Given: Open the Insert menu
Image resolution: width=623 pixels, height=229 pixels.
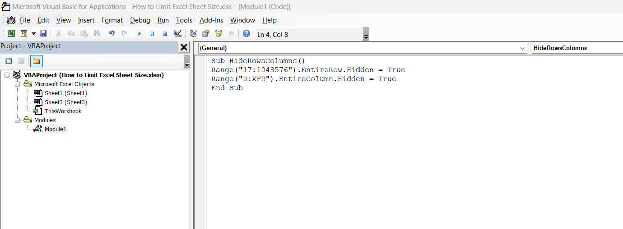Looking at the screenshot, I should [86, 20].
